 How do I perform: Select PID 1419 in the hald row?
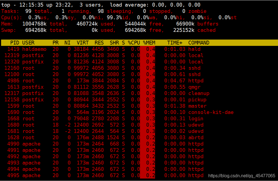tap(13, 49)
